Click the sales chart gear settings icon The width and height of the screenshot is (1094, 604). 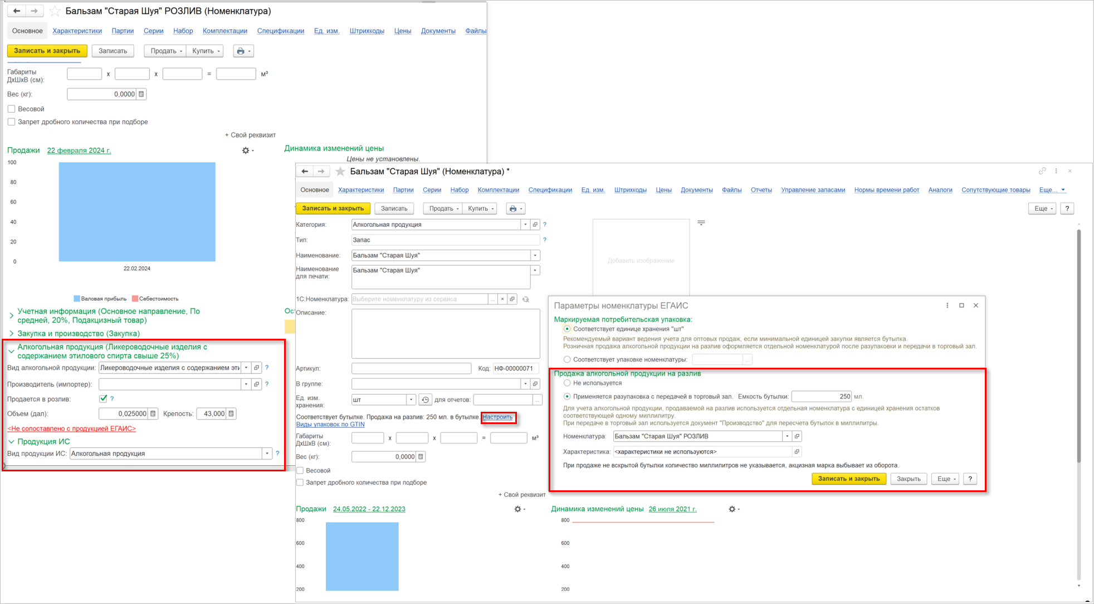(246, 150)
